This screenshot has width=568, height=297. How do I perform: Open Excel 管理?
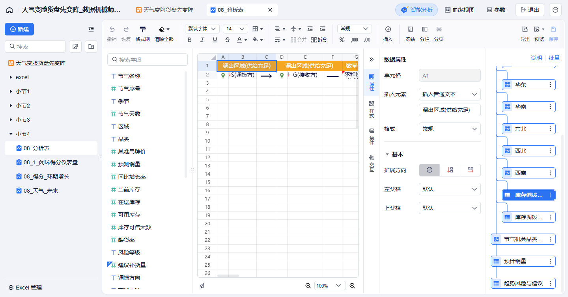pyautogui.click(x=25, y=288)
